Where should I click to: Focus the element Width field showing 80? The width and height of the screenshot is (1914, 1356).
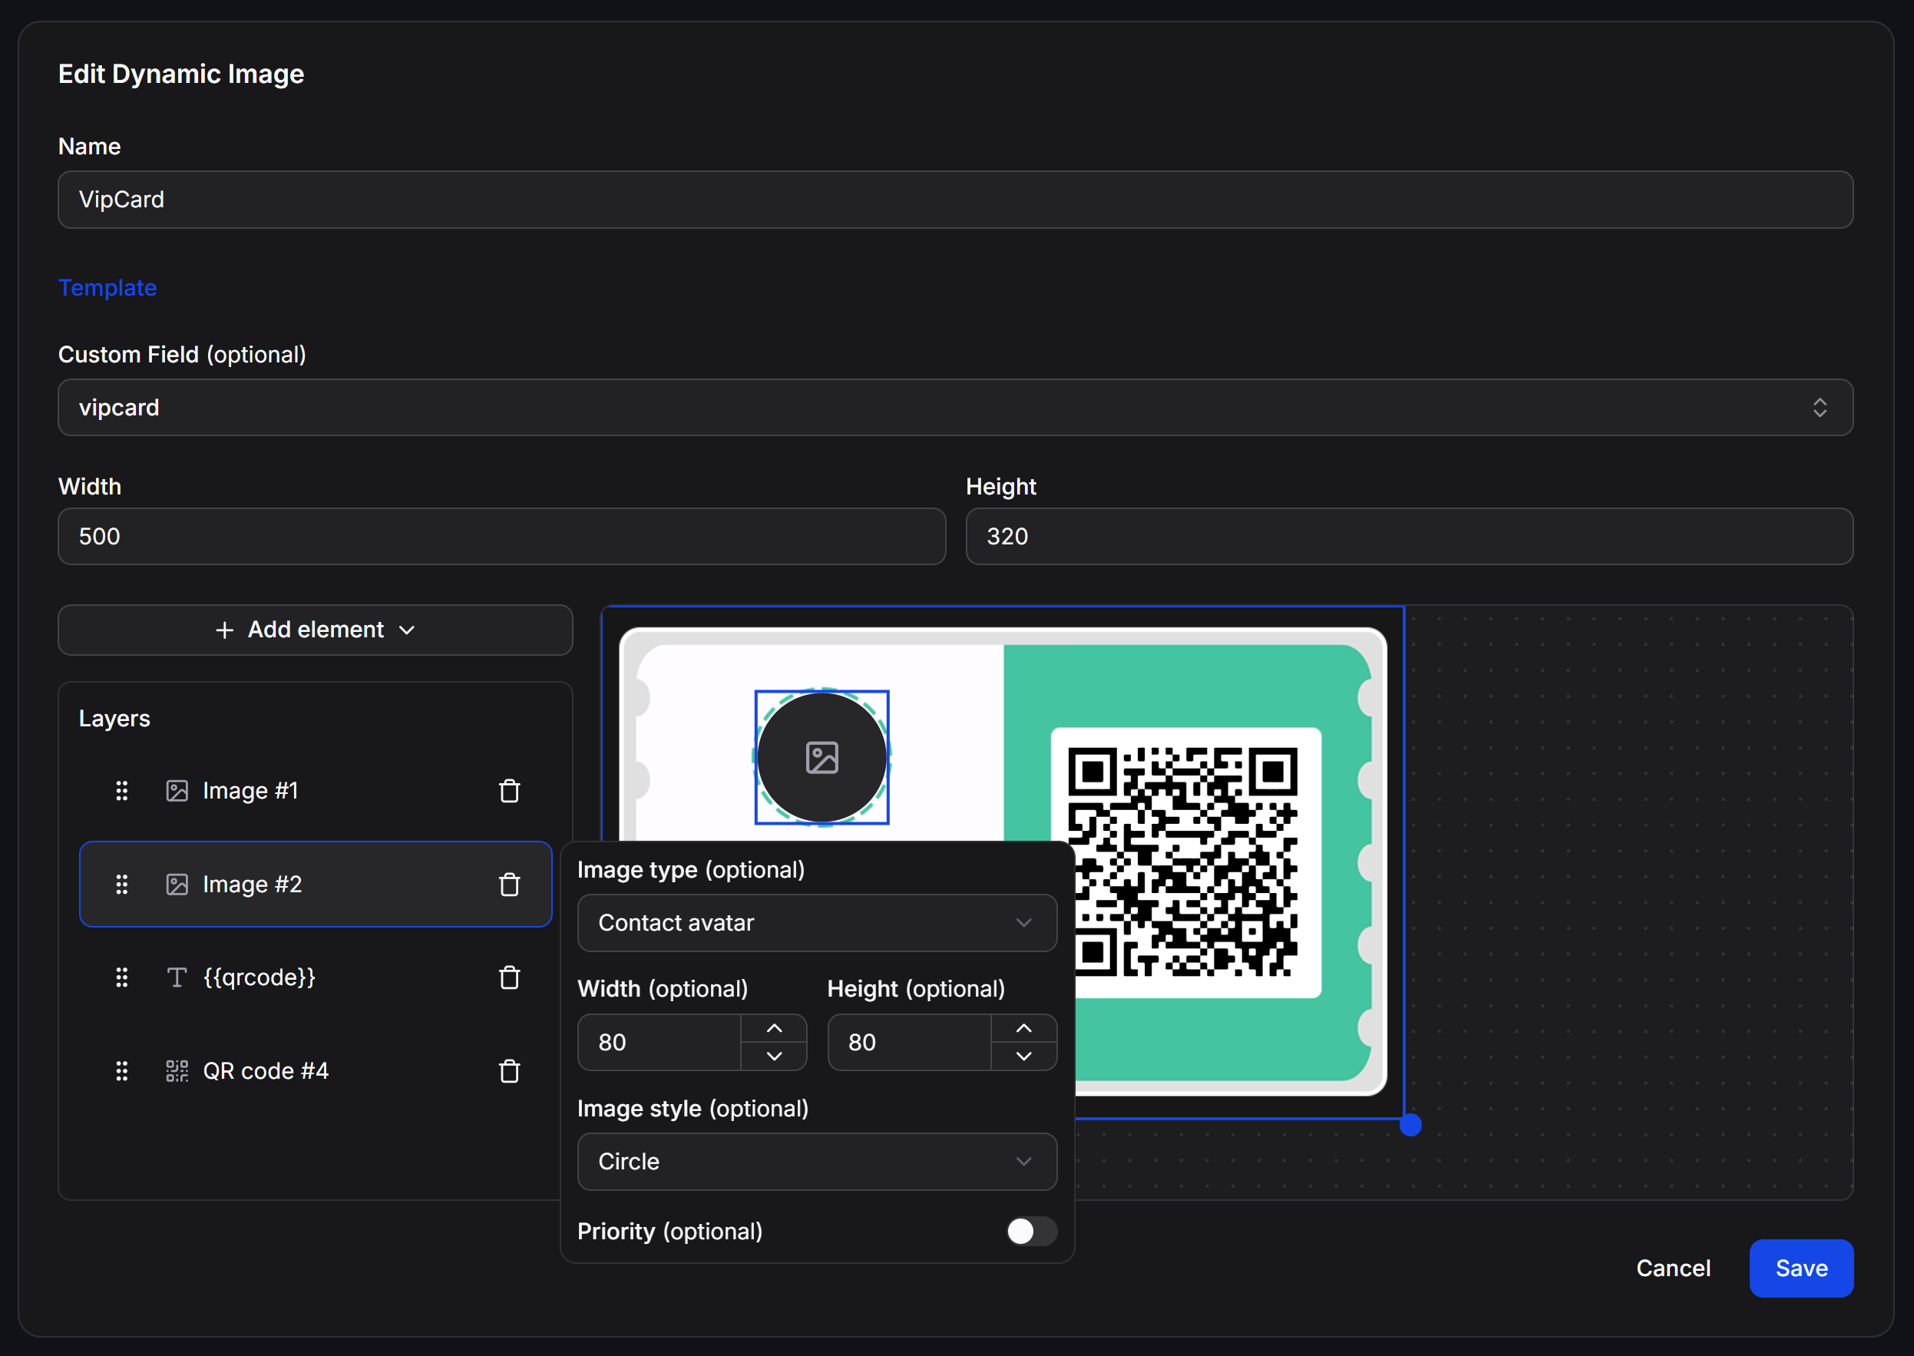pyautogui.click(x=659, y=1043)
